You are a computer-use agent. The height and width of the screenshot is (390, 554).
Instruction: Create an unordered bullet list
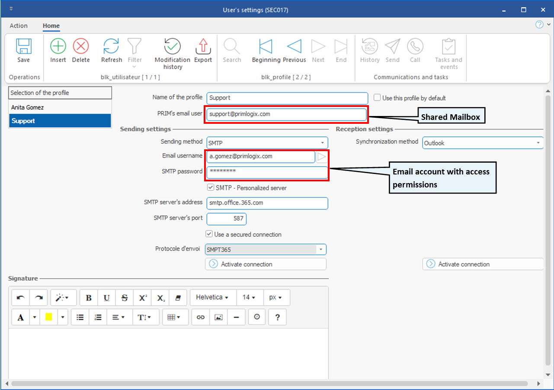pos(80,317)
